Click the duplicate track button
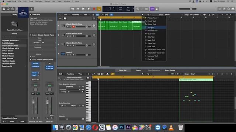This screenshot has height=132, width=236. 65,19
